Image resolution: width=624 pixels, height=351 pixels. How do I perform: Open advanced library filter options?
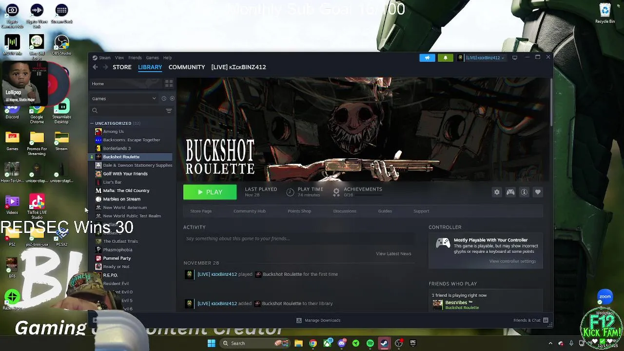click(x=169, y=111)
